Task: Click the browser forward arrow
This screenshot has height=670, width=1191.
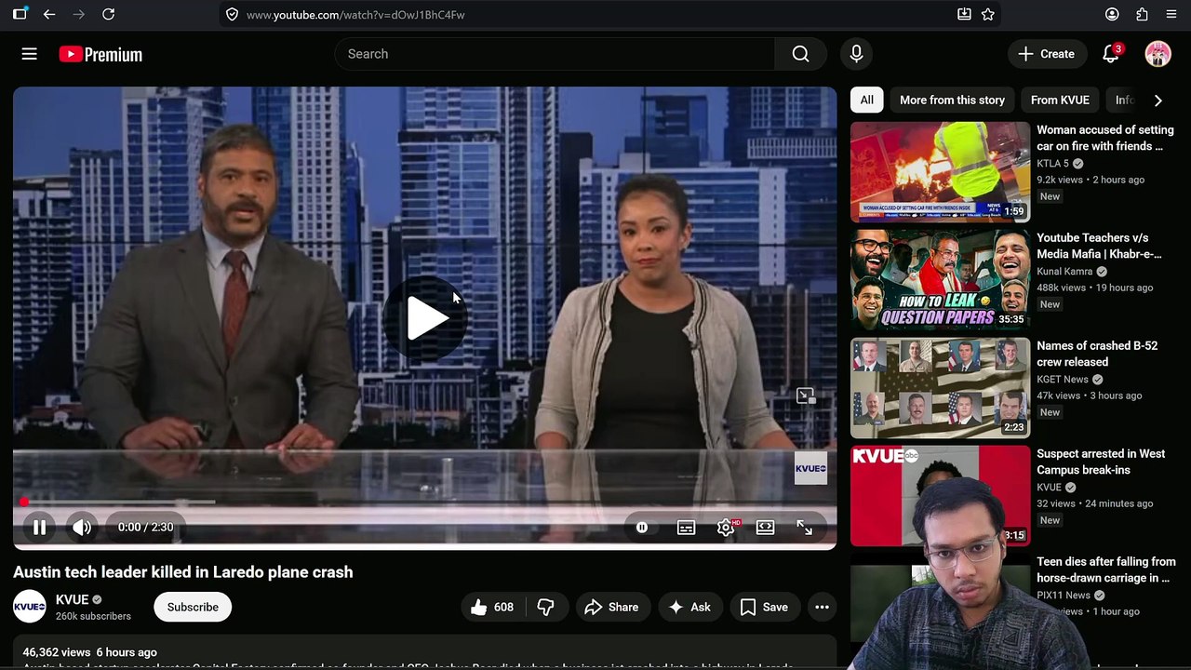Action: pyautogui.click(x=78, y=15)
